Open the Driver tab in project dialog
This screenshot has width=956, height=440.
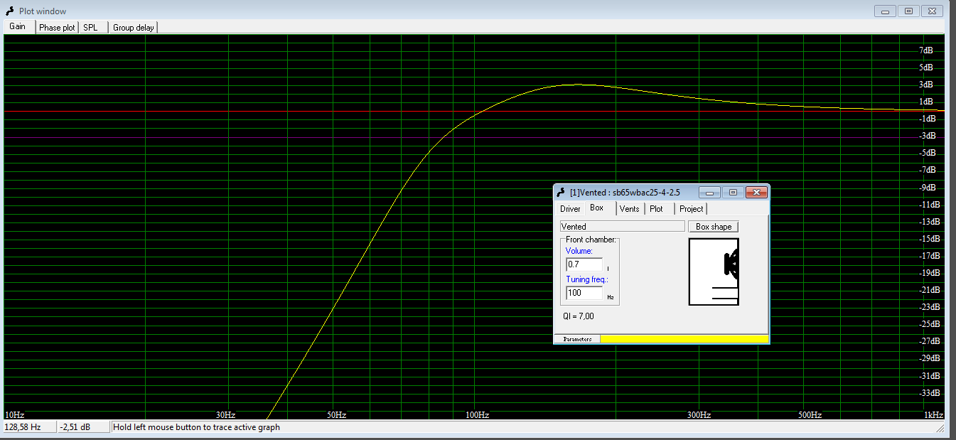[570, 209]
